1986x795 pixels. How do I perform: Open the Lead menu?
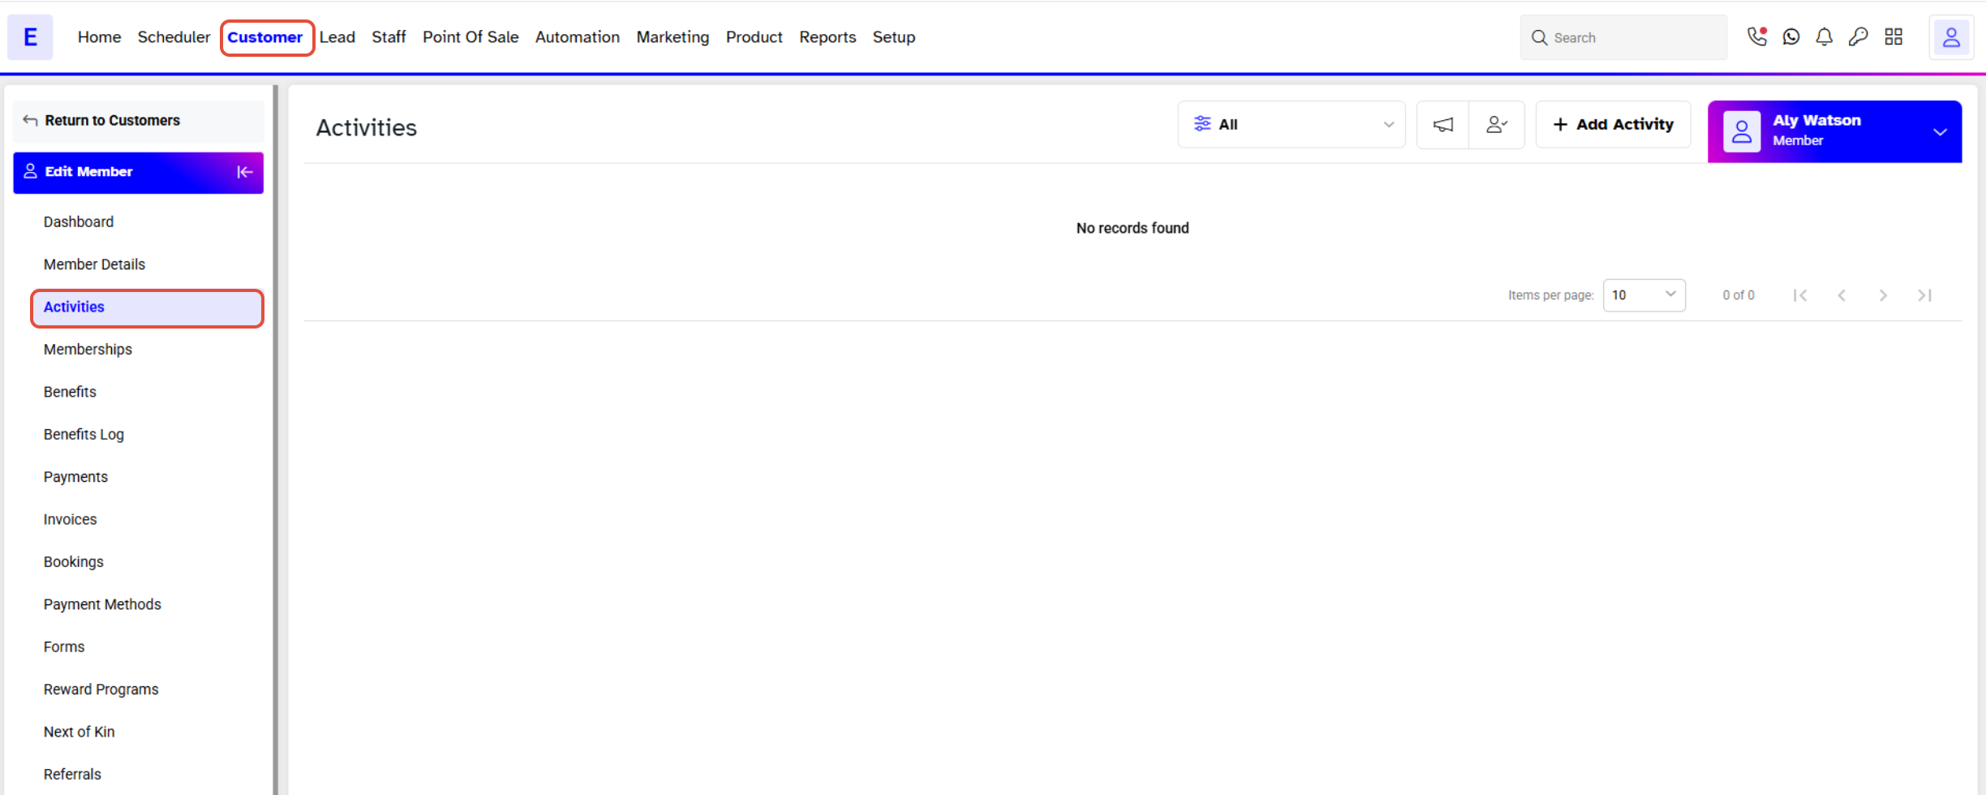337,37
